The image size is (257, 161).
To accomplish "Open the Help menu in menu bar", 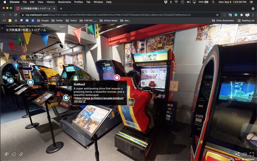I will tap(109, 2).
